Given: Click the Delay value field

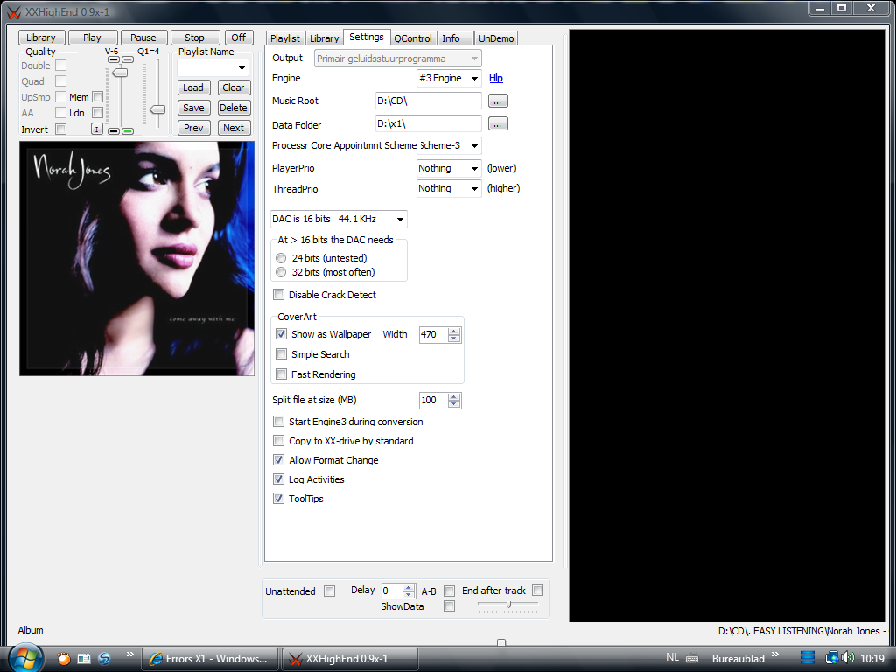Looking at the screenshot, I should (391, 591).
